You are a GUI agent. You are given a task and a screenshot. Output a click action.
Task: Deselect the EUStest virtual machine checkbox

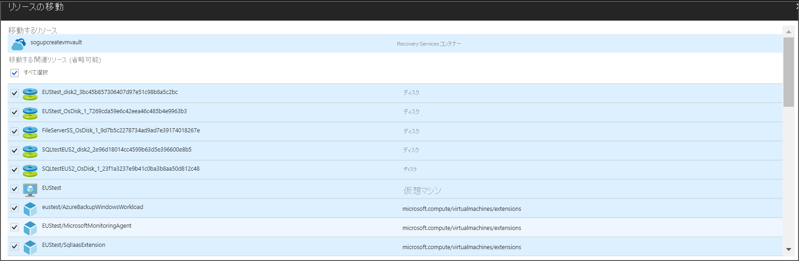click(x=15, y=189)
